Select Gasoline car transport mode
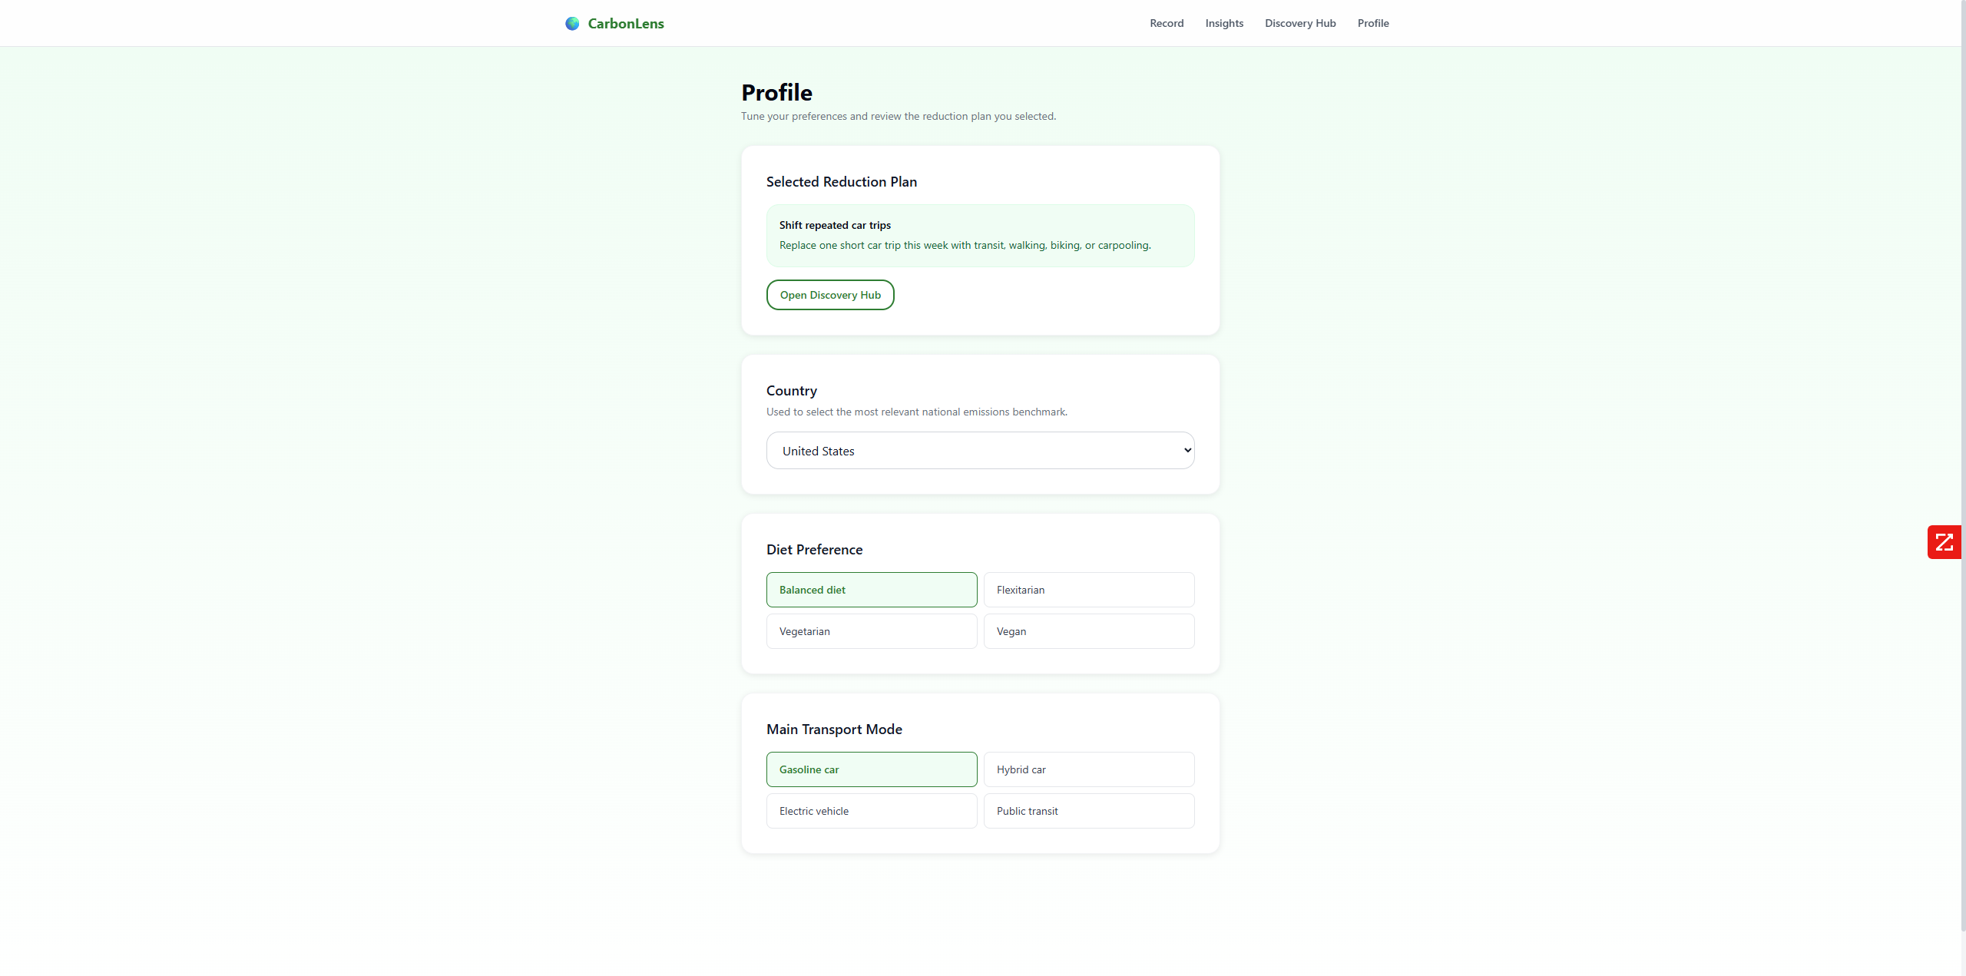 pyautogui.click(x=872, y=769)
